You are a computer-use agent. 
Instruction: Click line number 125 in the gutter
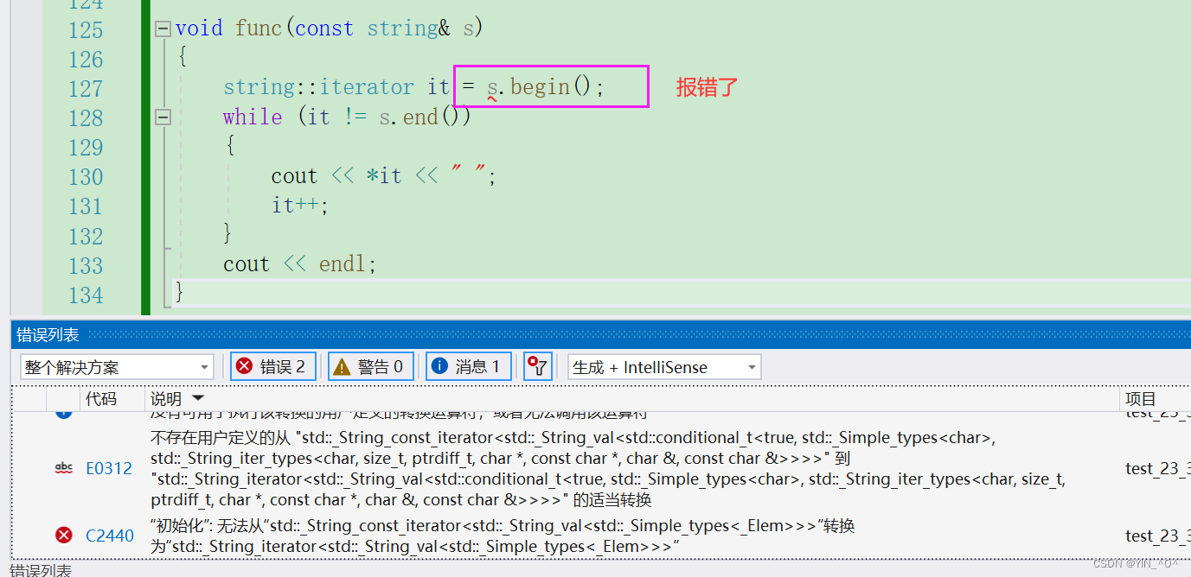click(x=86, y=30)
